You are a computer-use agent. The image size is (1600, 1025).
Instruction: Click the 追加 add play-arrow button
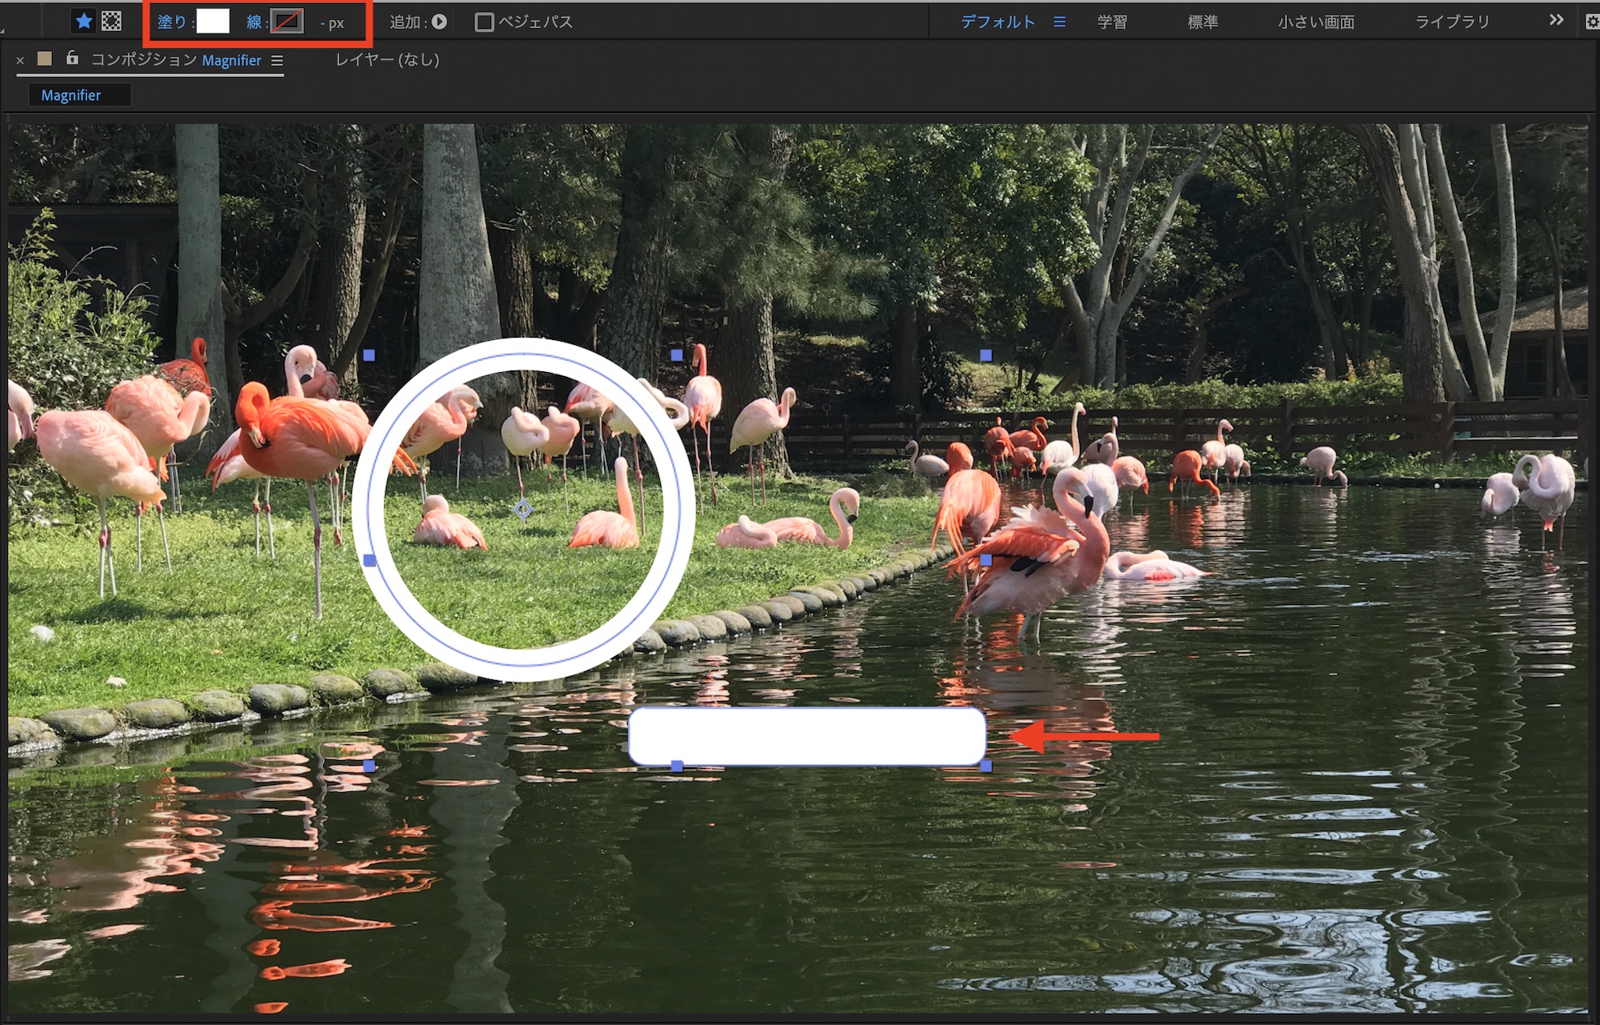click(439, 22)
